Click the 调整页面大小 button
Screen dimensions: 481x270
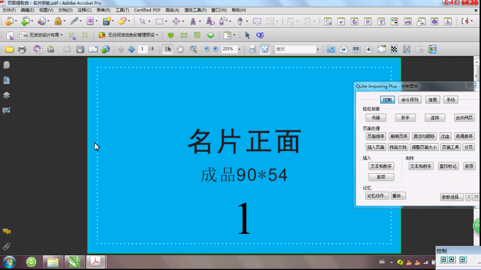pyautogui.click(x=424, y=147)
